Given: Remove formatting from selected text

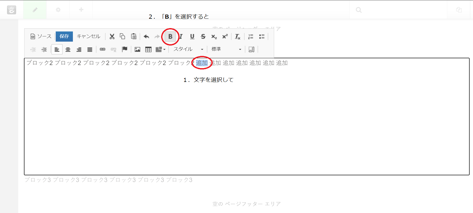Looking at the screenshot, I should point(237,36).
